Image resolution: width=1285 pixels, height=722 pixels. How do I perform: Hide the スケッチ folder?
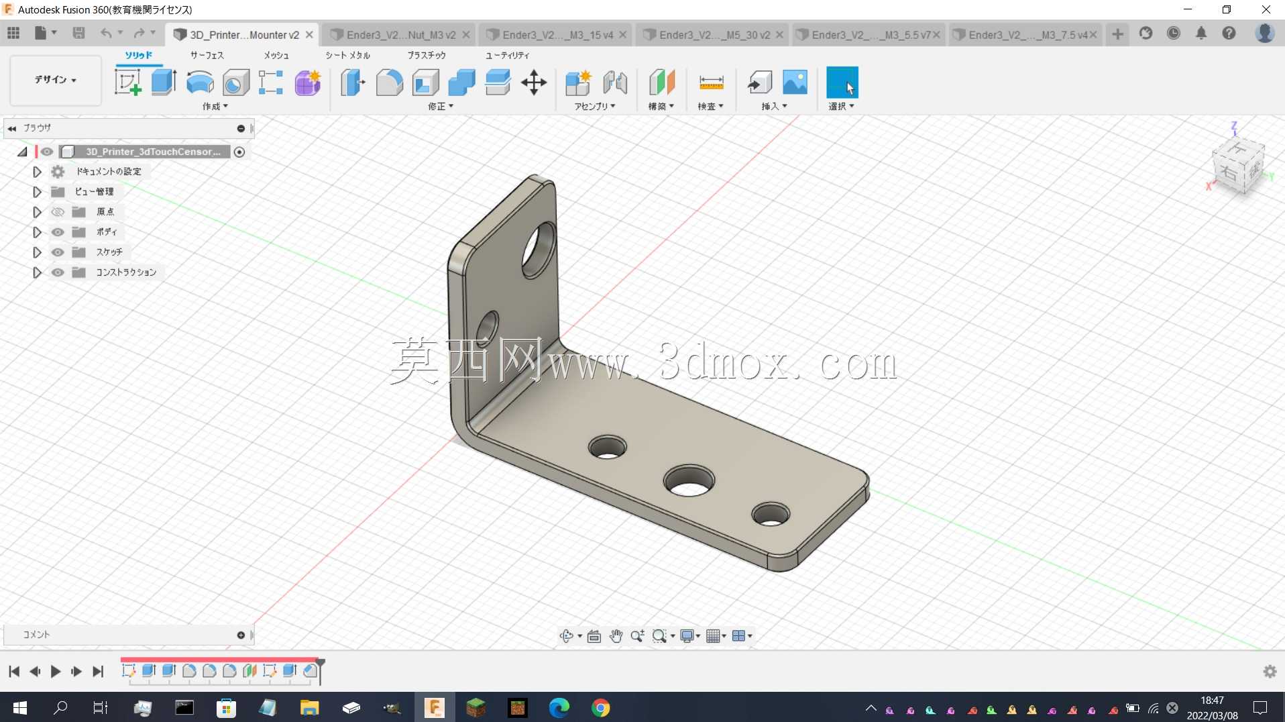click(x=58, y=252)
